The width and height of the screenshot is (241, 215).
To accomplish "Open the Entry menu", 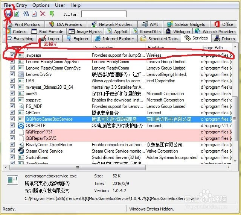I will tap(22, 5).
